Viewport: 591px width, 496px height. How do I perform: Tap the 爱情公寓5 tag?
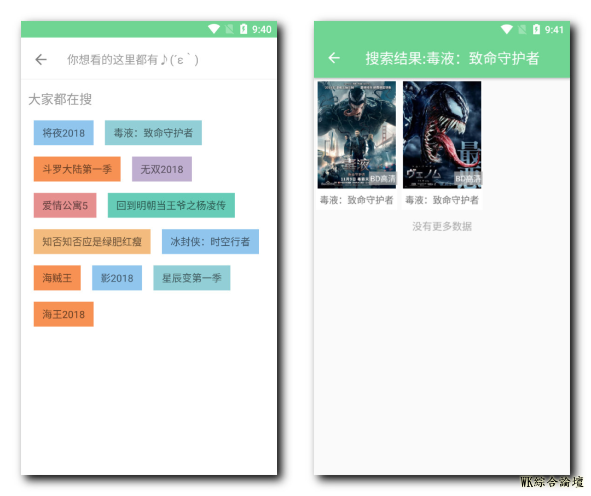65,205
